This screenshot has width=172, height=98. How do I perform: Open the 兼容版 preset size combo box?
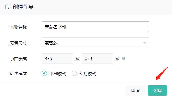click(95, 43)
